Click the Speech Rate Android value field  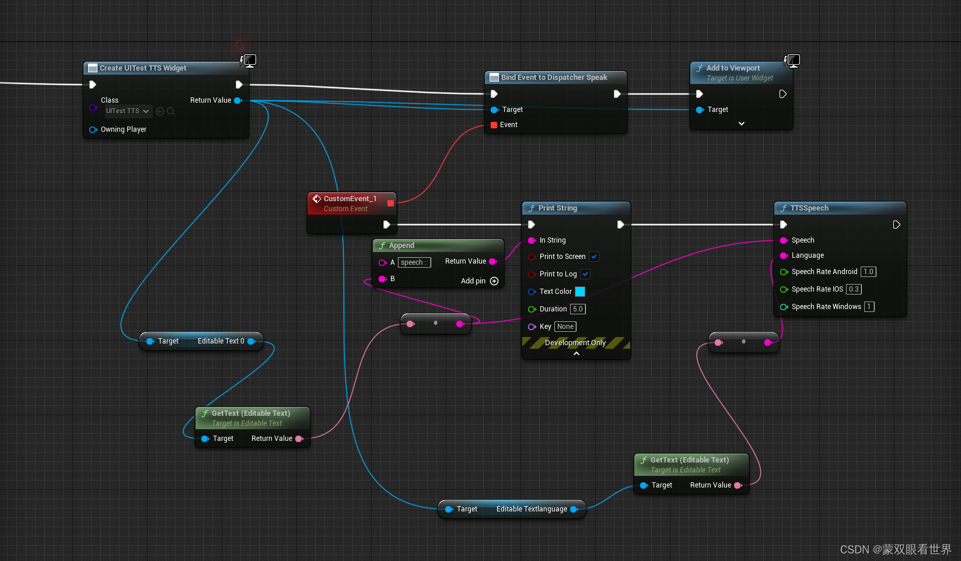(868, 272)
